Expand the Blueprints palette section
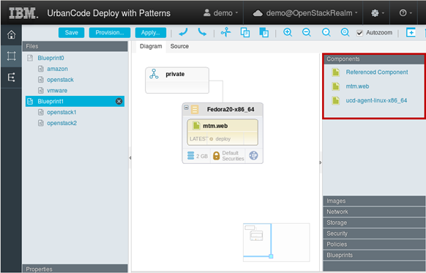 point(374,255)
